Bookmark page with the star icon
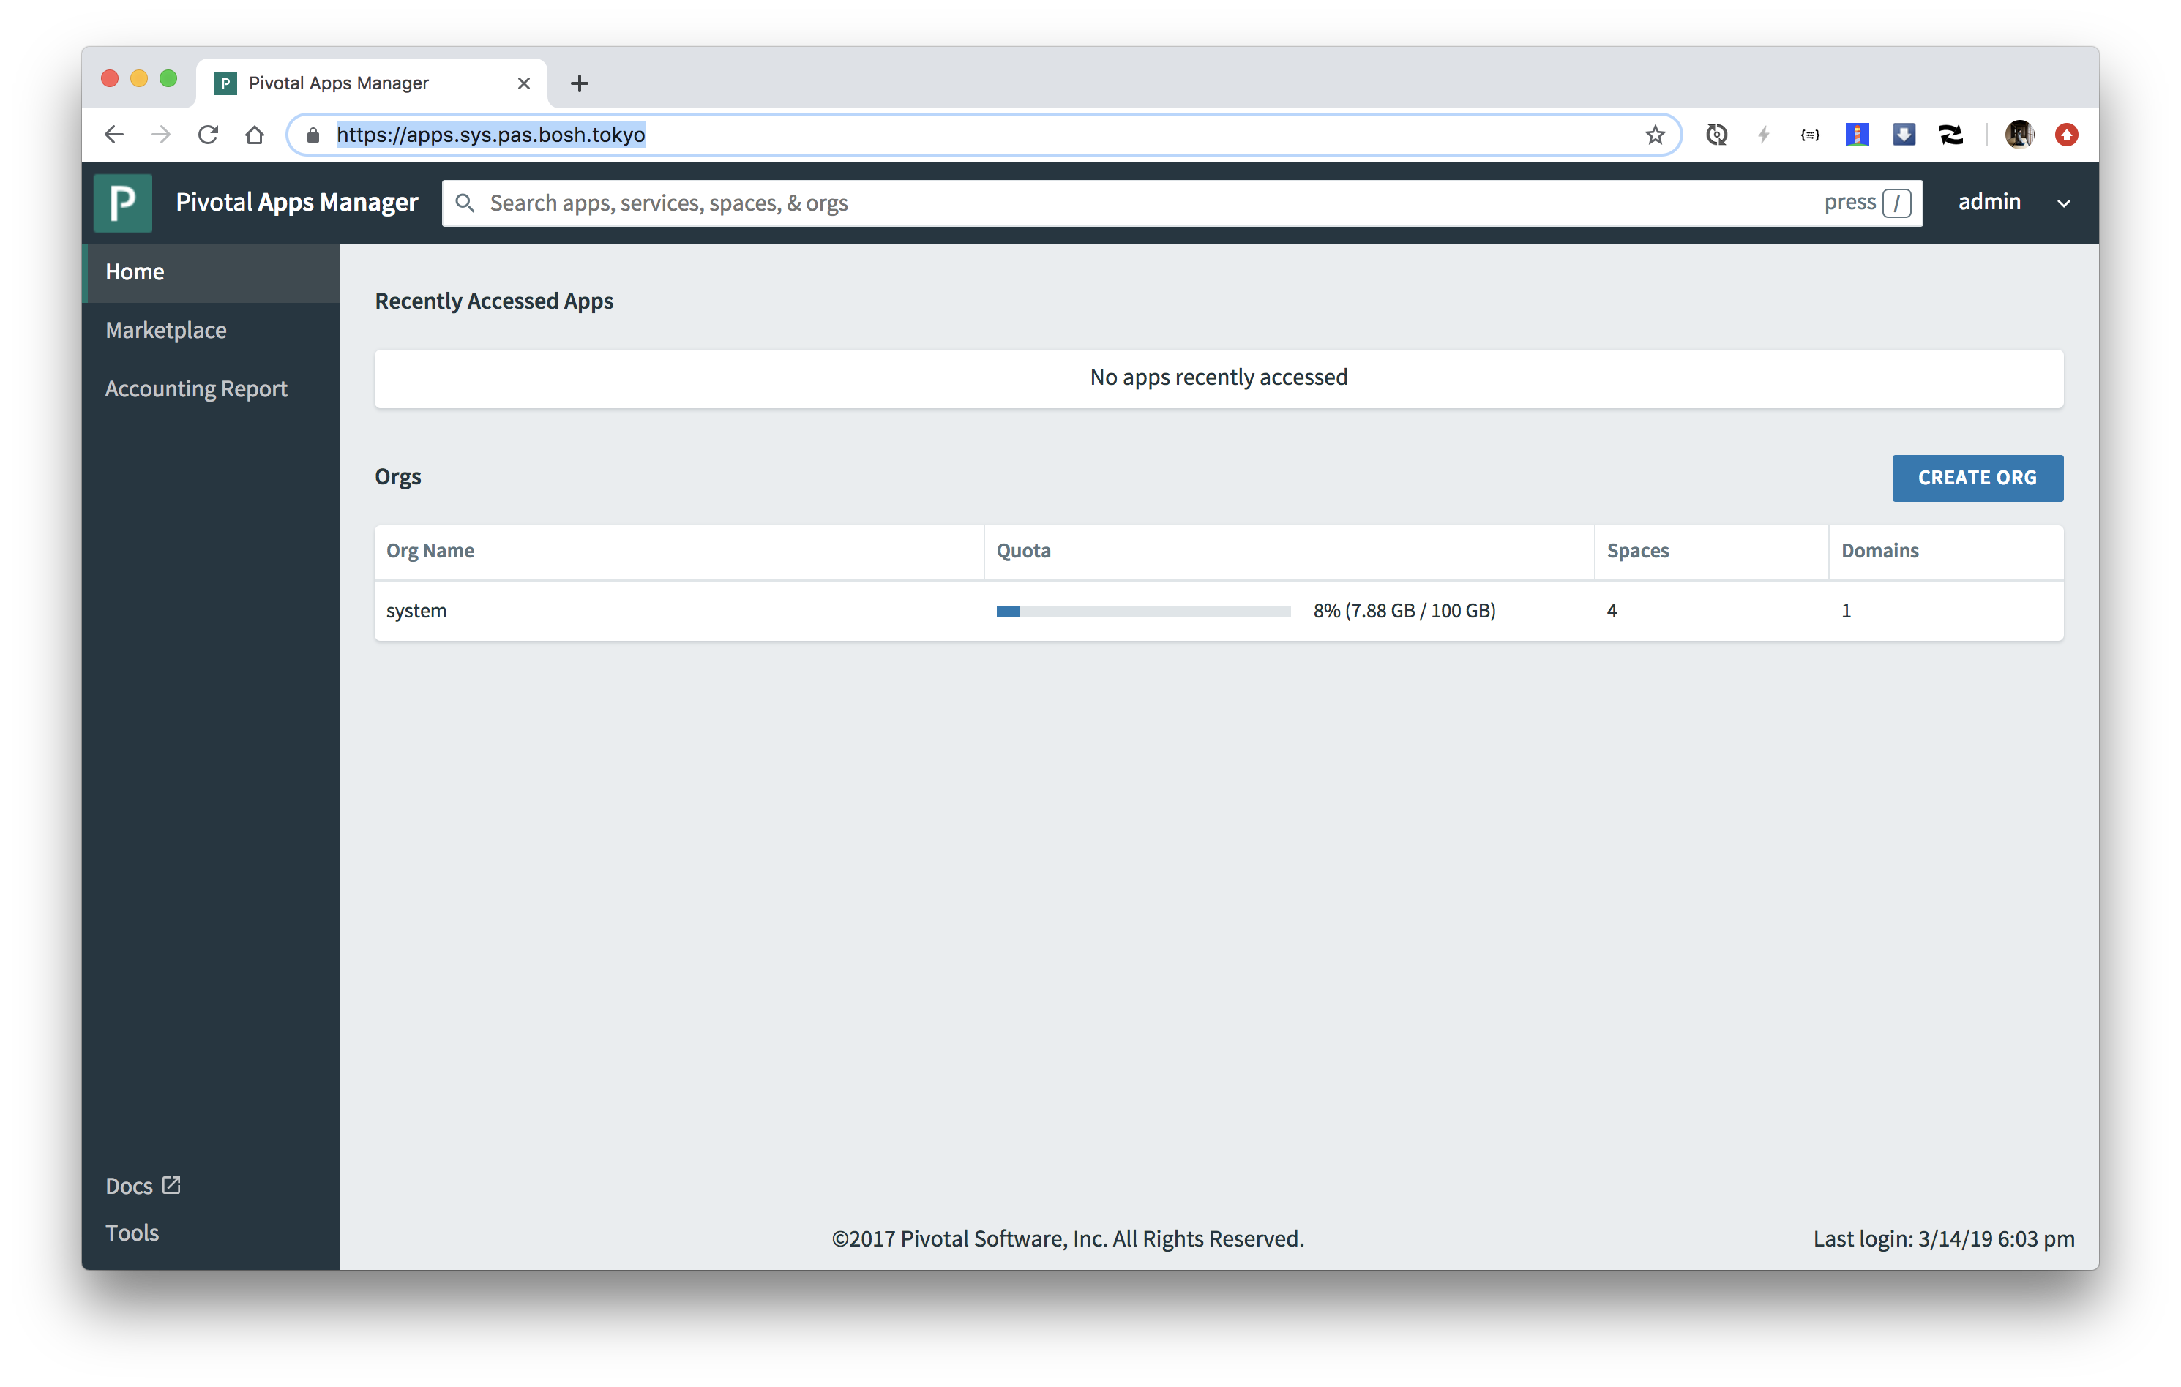 [1655, 135]
